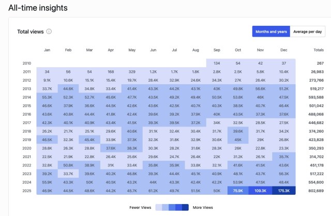Select the 2025 total of 802,689

314,191
